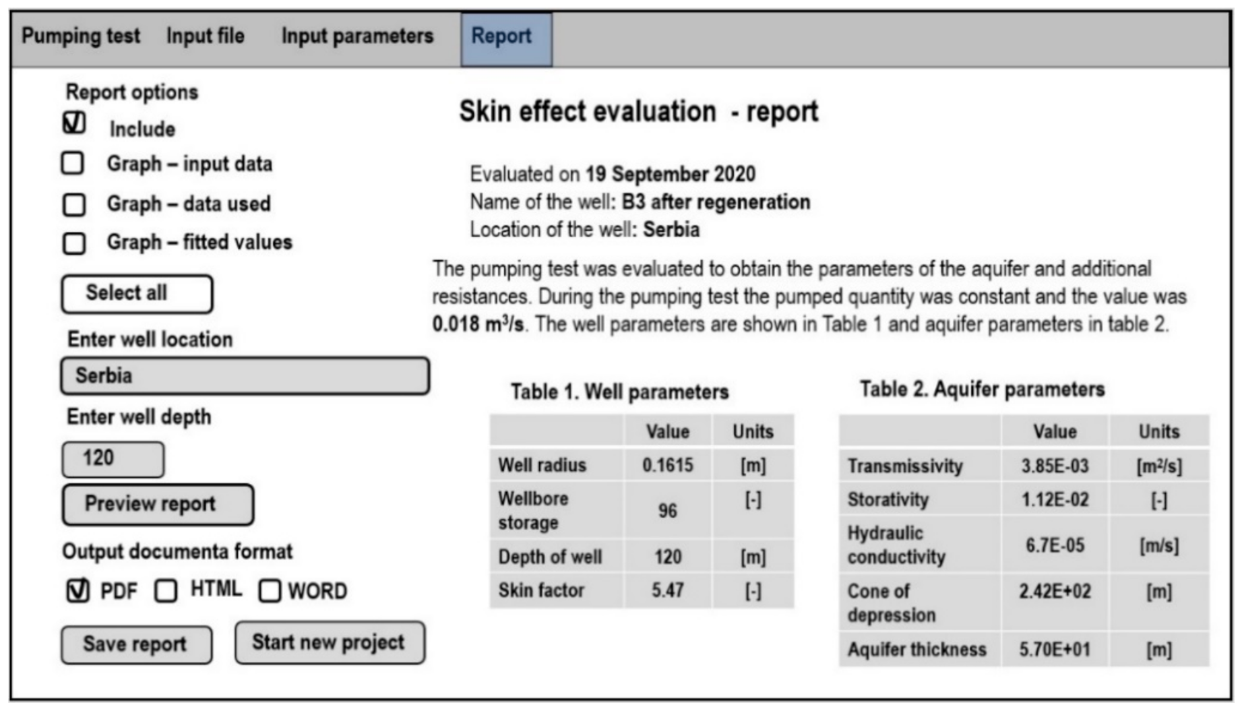Click the Transmissivity value cell

1054,466
